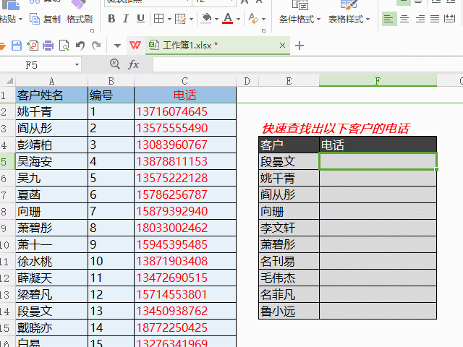This screenshot has height=347, width=463.
Task: Open 表格样式 table styles button
Action: pos(349,20)
